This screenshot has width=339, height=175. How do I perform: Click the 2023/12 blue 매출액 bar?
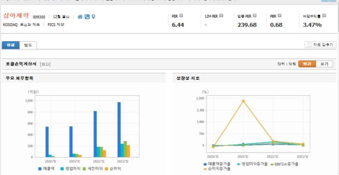point(119,129)
